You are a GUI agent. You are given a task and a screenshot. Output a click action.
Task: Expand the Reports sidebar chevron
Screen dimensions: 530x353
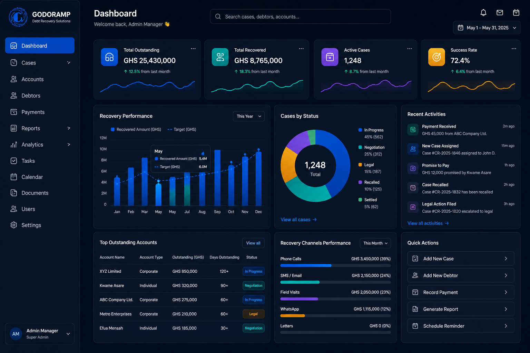pyautogui.click(x=69, y=128)
